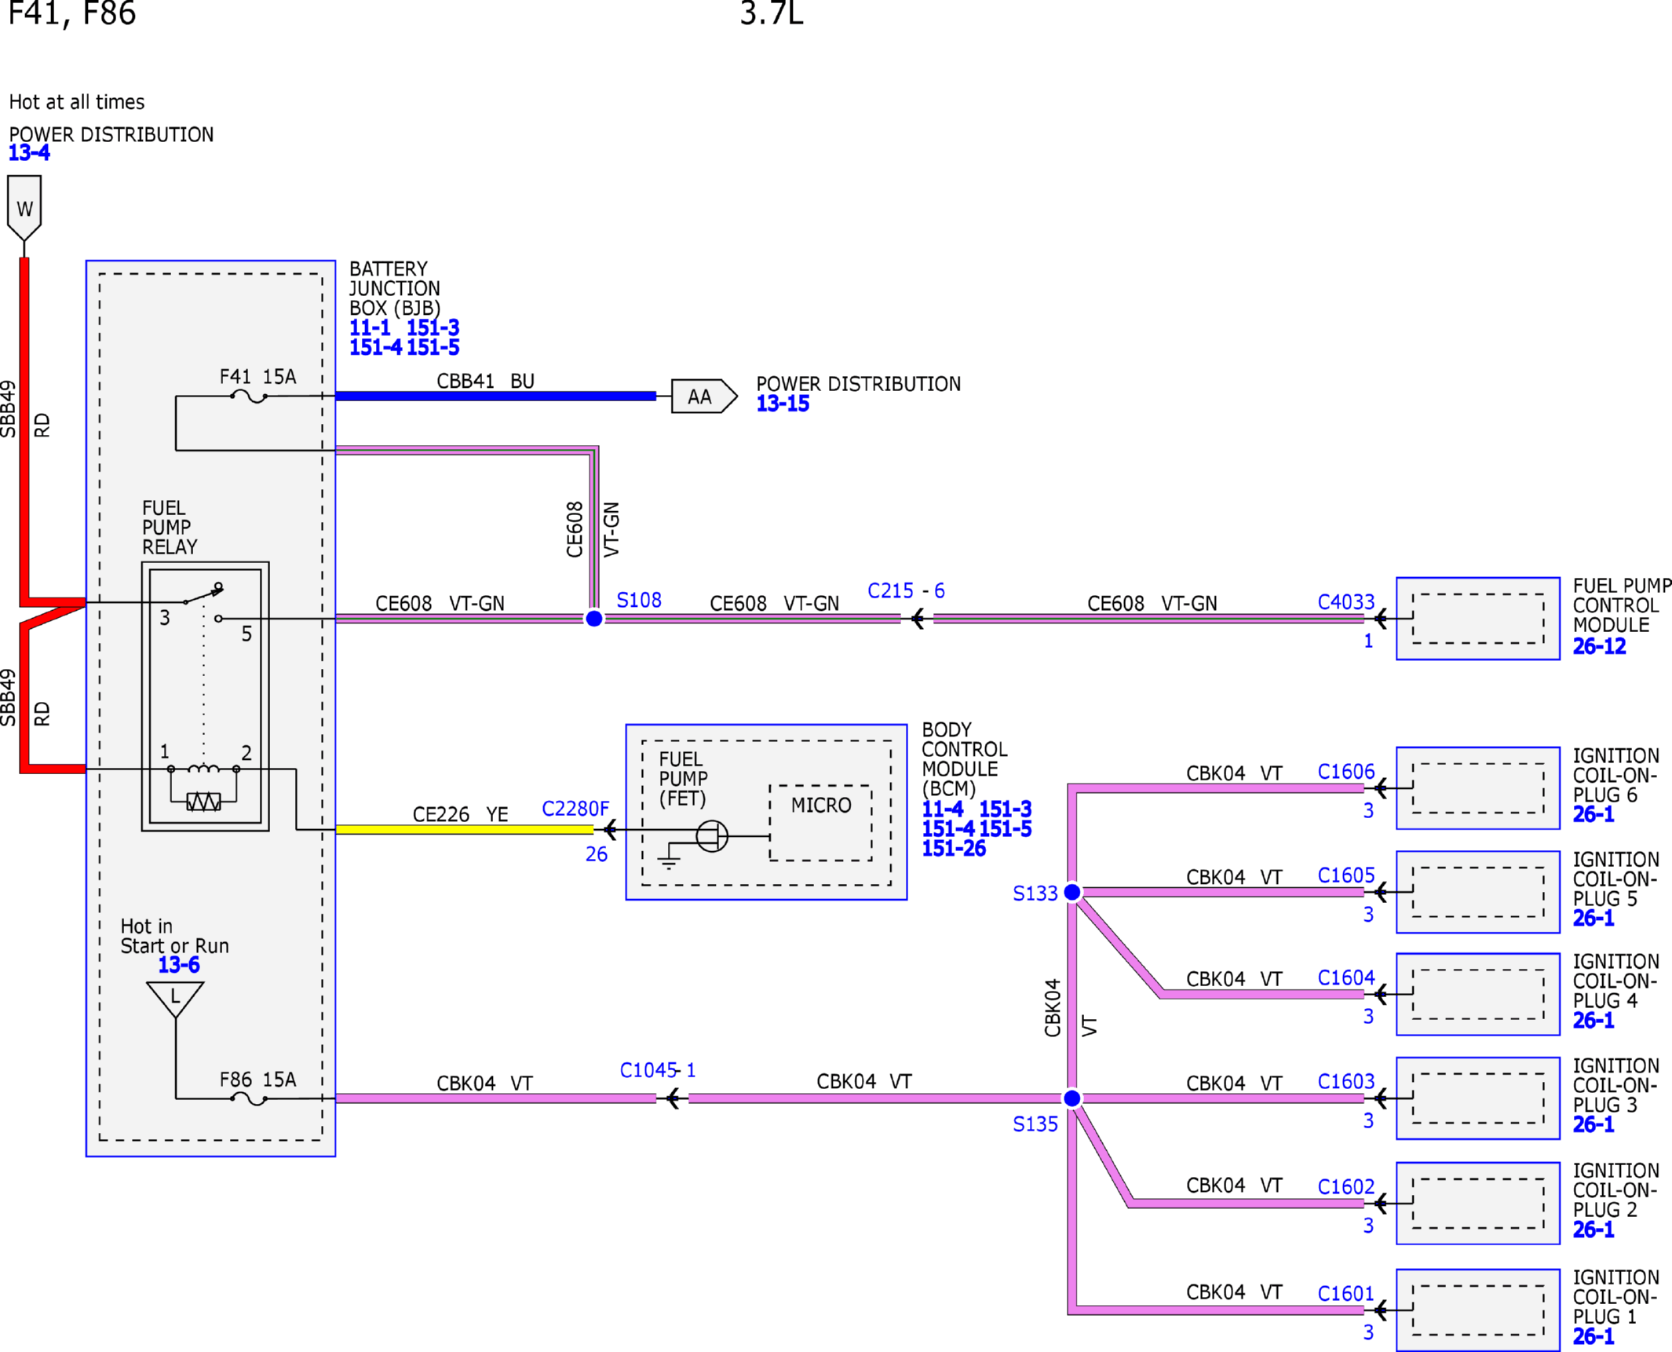Select the C2280F connector label
The height and width of the screenshot is (1352, 1672).
tap(575, 808)
